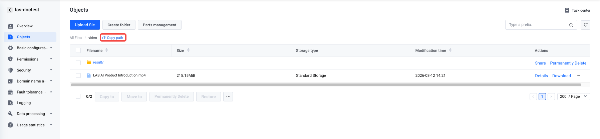Expand the Permissions menu

30,59
